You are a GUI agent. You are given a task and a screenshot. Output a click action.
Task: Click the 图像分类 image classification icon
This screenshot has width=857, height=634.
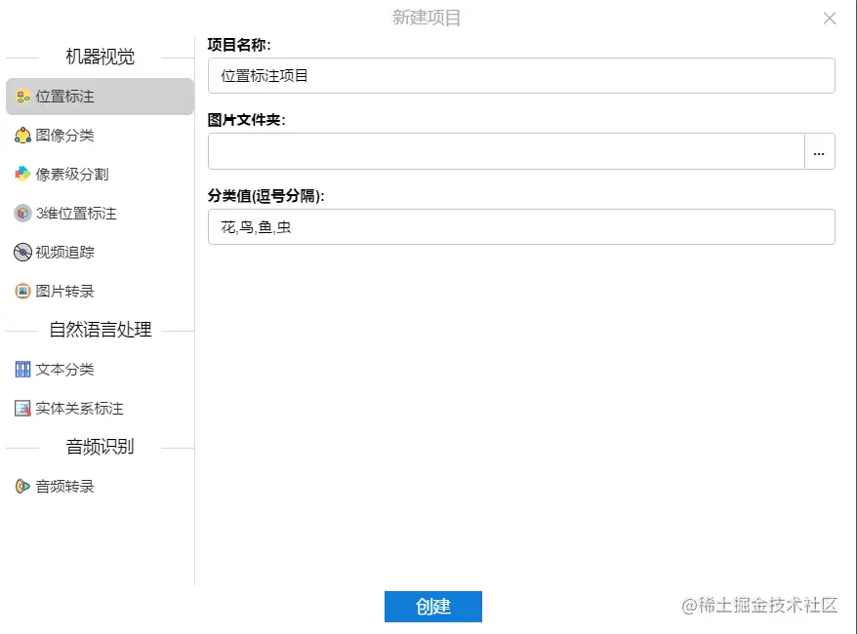point(24,136)
